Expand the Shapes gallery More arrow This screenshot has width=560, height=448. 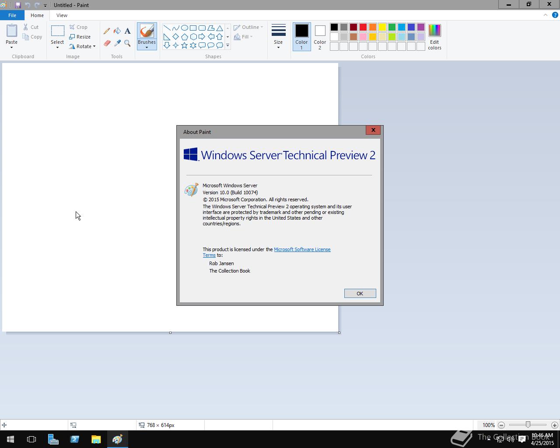click(227, 45)
